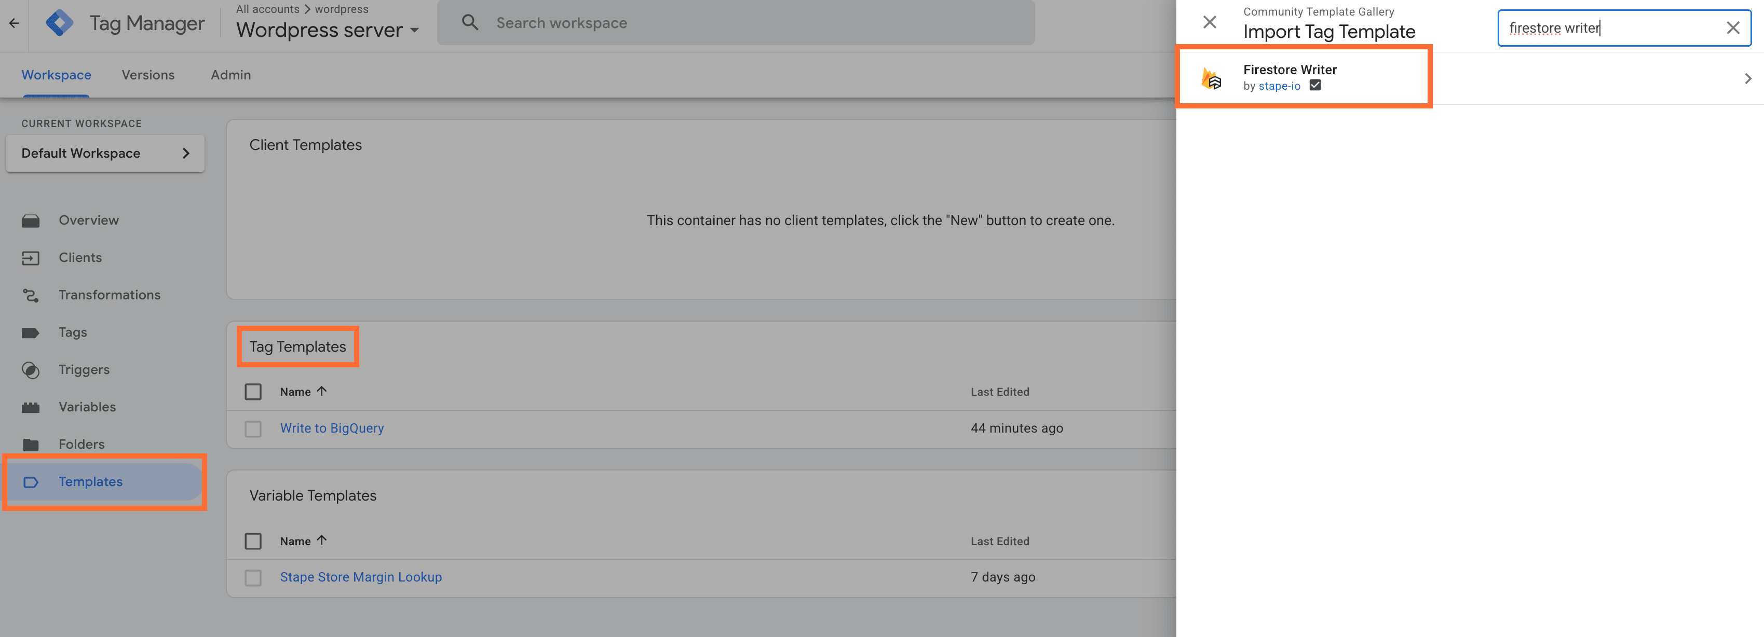Open the Admin tab
Image resolution: width=1764 pixels, height=637 pixels.
pos(230,75)
